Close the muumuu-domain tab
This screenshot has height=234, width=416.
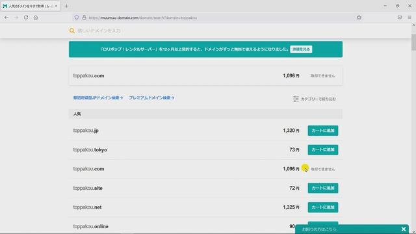pyautogui.click(x=56, y=6)
